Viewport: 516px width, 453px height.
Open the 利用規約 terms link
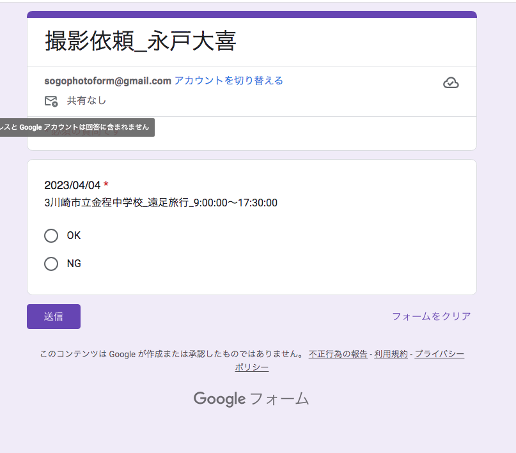[391, 354]
